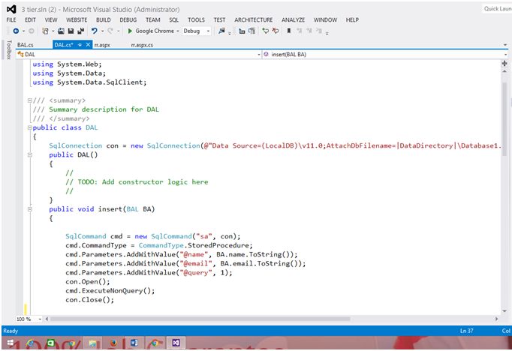Uncomment the selected lines icon
Image resolution: width=512 pixels, height=351 pixels.
(x=276, y=31)
